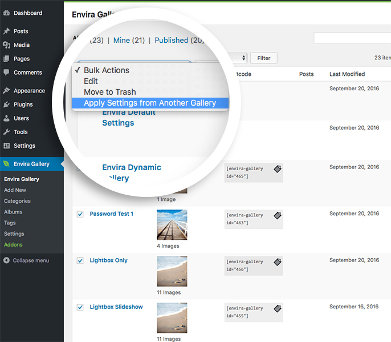Open Categories submenu link

pyautogui.click(x=17, y=201)
